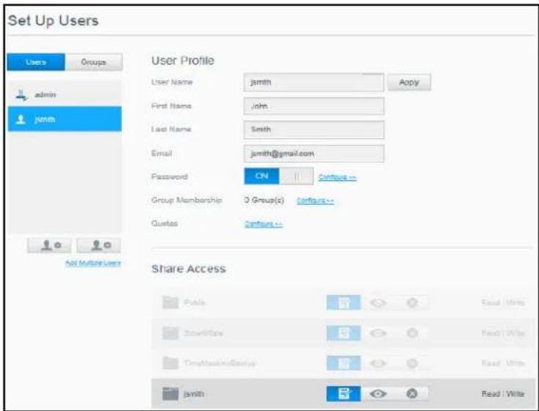
Task: Click the Public share folder icon
Action: point(170,302)
